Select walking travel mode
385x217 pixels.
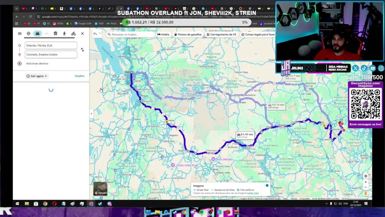click(x=64, y=33)
